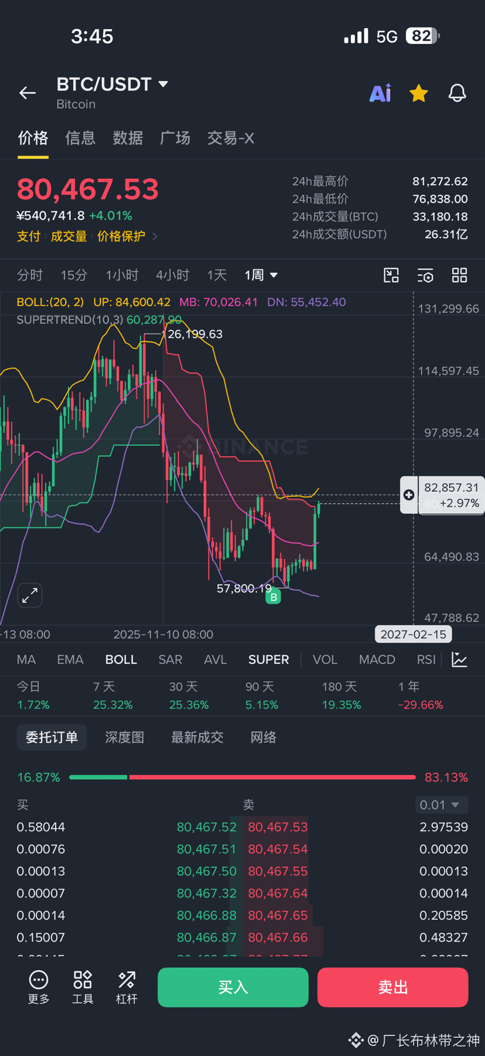Open the multi-chart grid icon
Screen dimensions: 485x1056
460,275
